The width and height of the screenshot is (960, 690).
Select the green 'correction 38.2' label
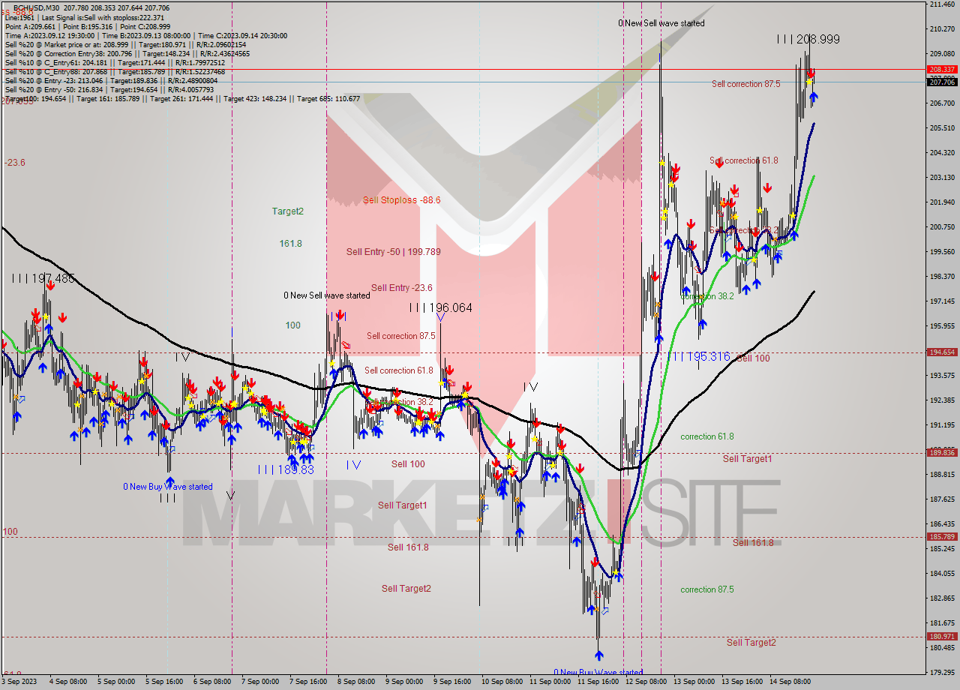tap(706, 296)
